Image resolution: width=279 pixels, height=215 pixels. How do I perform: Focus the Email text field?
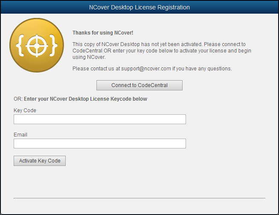(100, 143)
